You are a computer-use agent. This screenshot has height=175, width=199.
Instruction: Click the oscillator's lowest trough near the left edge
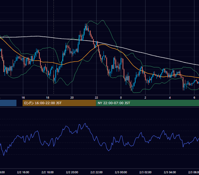tap(4, 155)
